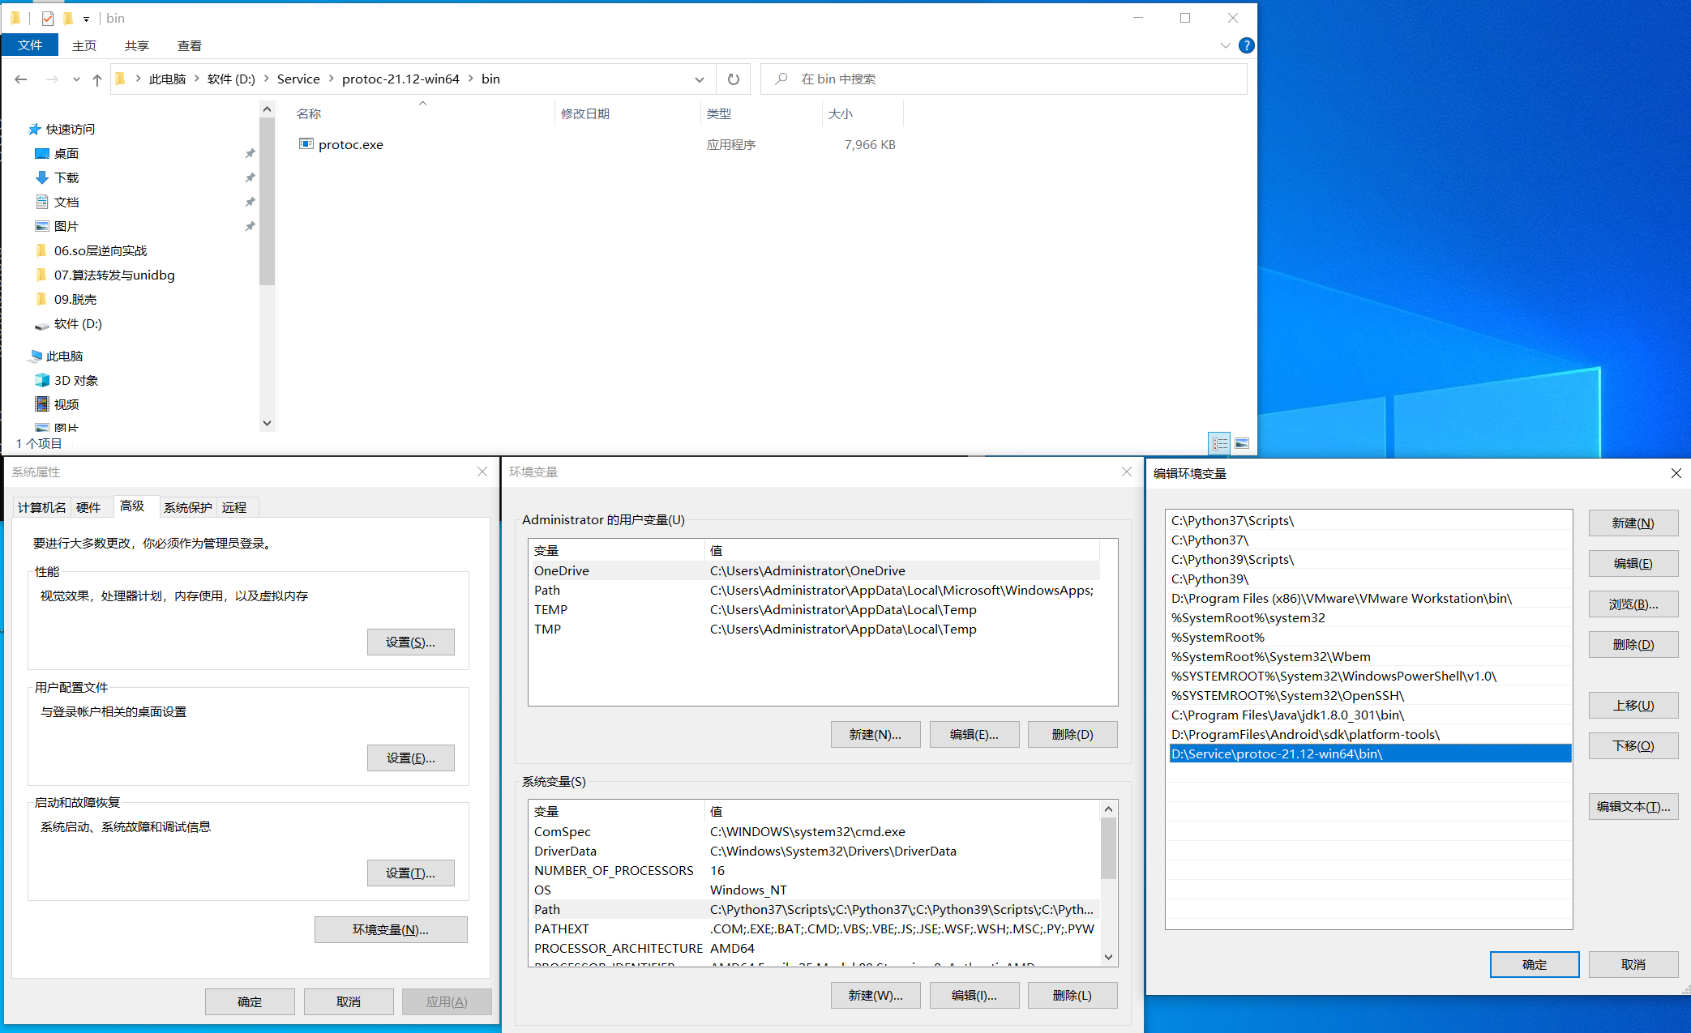Switch to details view button
This screenshot has width=1691, height=1033.
tap(1219, 443)
